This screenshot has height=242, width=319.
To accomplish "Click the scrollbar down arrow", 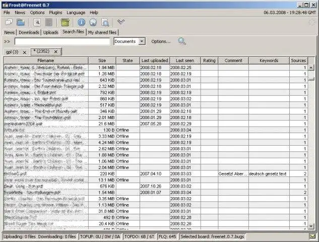I will tap(311, 226).
